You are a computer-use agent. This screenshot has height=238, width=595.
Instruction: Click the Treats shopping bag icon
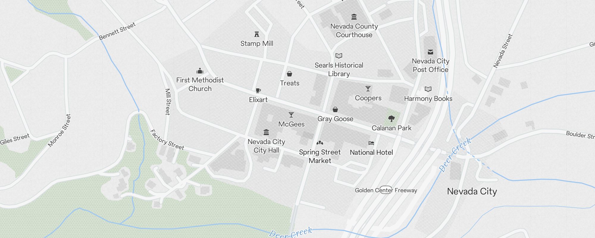pyautogui.click(x=289, y=74)
